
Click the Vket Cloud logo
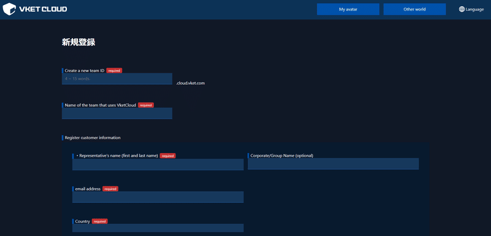35,9
